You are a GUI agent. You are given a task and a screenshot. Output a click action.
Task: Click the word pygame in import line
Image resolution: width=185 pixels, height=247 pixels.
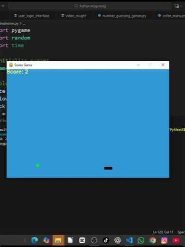point(21,30)
